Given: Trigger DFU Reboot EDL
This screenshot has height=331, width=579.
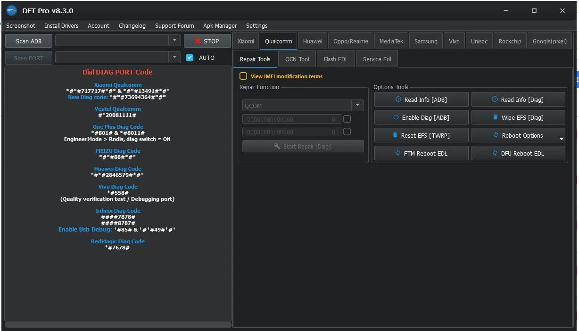Looking at the screenshot, I should [x=518, y=153].
